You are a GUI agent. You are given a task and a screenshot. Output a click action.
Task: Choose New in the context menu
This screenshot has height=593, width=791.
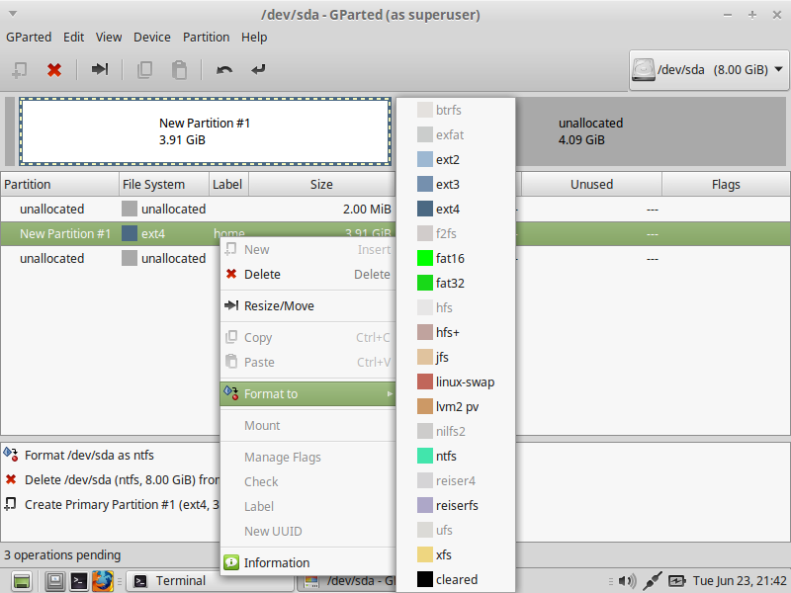coord(308,250)
